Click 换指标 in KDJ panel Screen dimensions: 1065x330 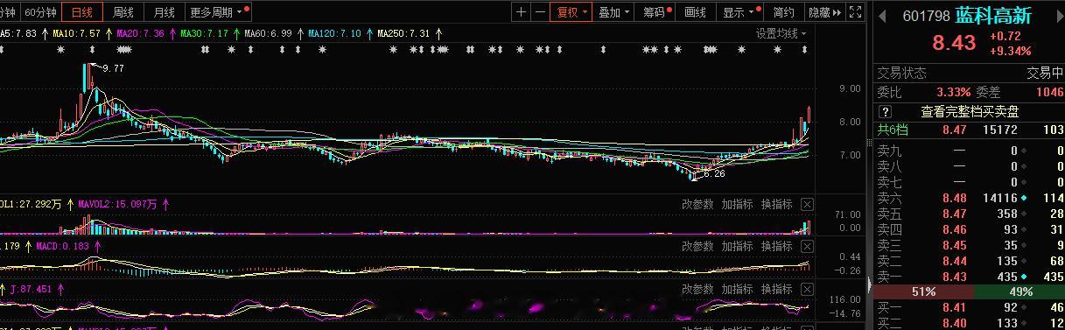(777, 289)
